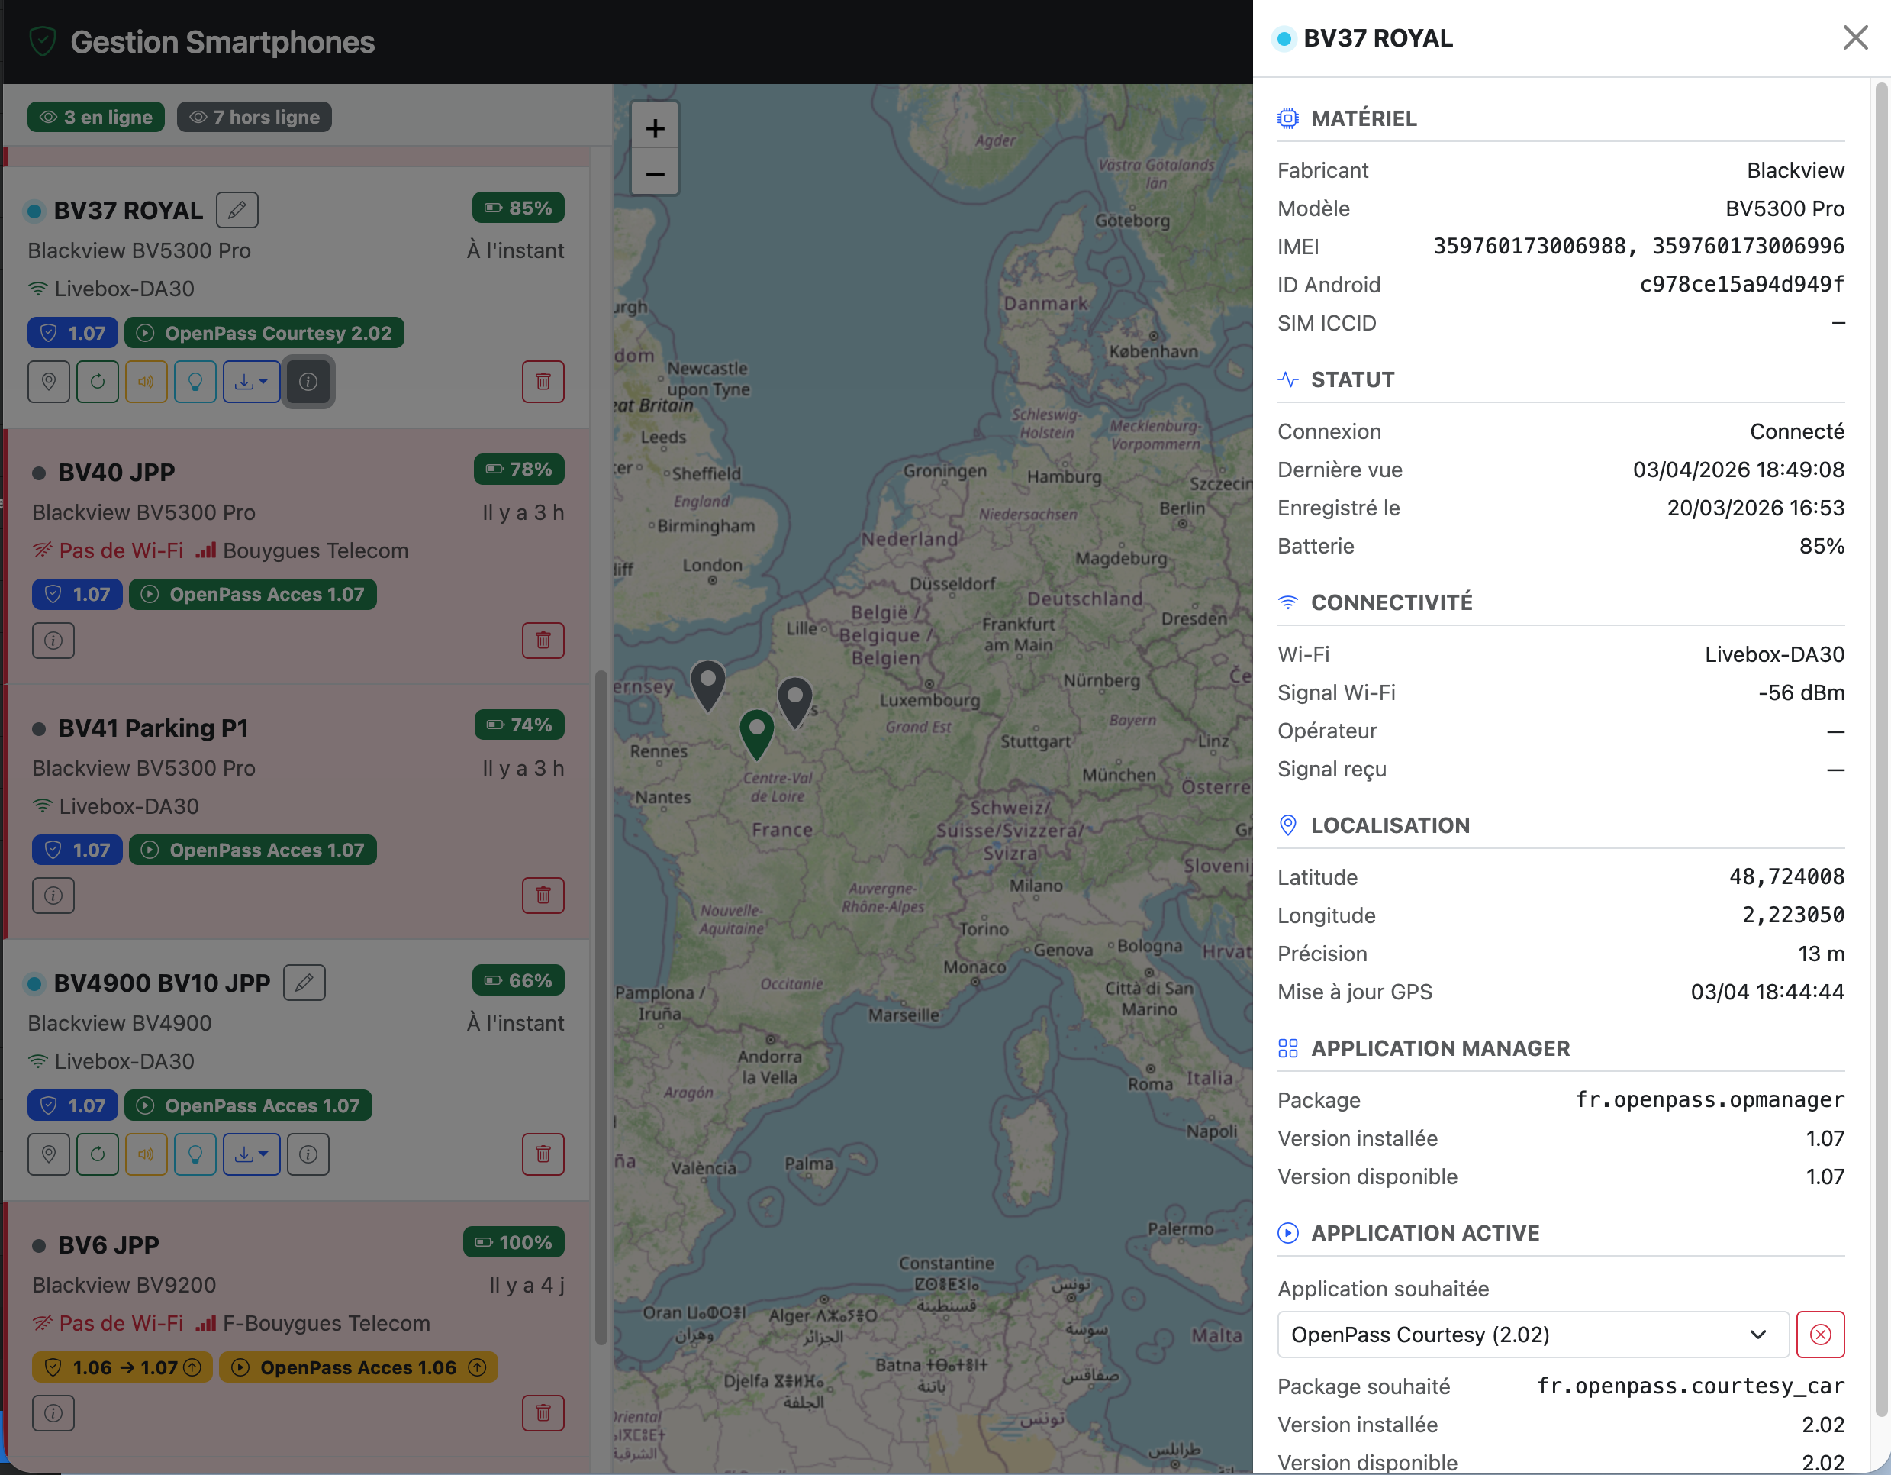Rename BV4900 BV10 JPP using pencil icon
This screenshot has height=1475, width=1891.
pyautogui.click(x=304, y=983)
